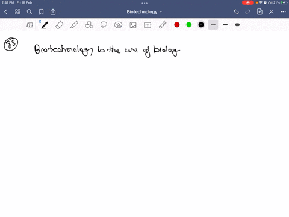Image resolution: width=289 pixels, height=217 pixels.
Task: Select the medium stroke width
Action: (225, 25)
